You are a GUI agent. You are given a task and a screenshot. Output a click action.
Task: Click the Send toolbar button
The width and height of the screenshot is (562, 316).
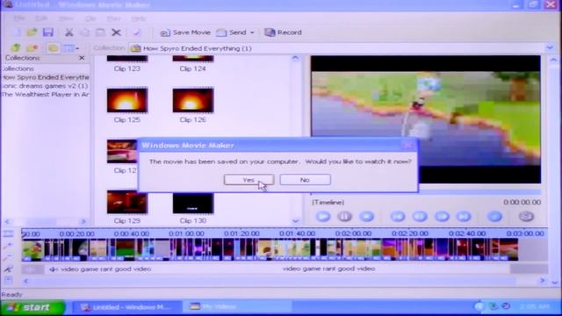pos(231,32)
